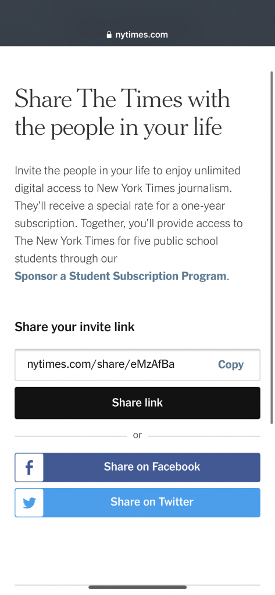Screen dimensions: 275x595
Task: Select the invite link text field
Action: pos(137,365)
